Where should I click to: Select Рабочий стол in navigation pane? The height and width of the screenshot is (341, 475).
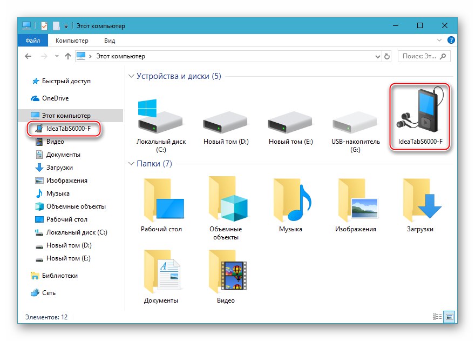tap(62, 219)
